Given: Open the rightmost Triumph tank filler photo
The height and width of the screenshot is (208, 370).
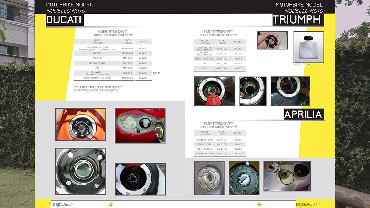Looking at the screenshot, I should pos(290,91).
